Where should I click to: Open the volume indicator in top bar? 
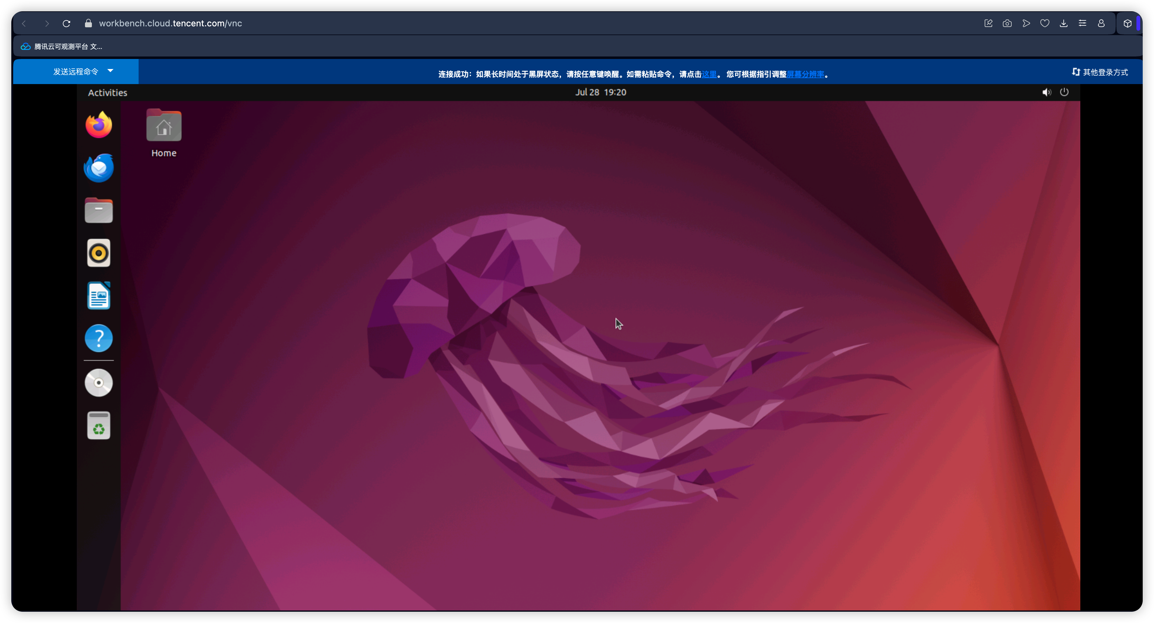(x=1046, y=92)
